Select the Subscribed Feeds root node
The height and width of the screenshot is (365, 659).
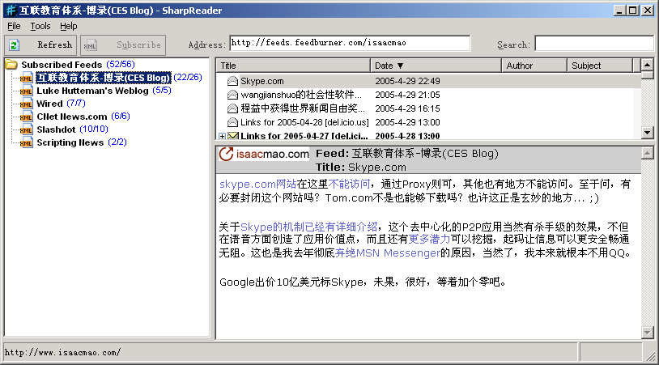click(x=62, y=65)
